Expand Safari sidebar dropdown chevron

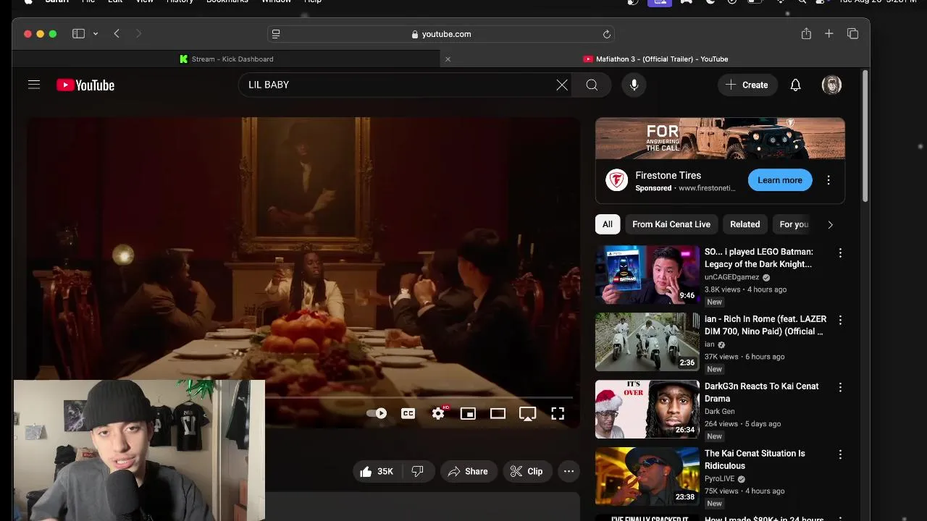pos(95,34)
